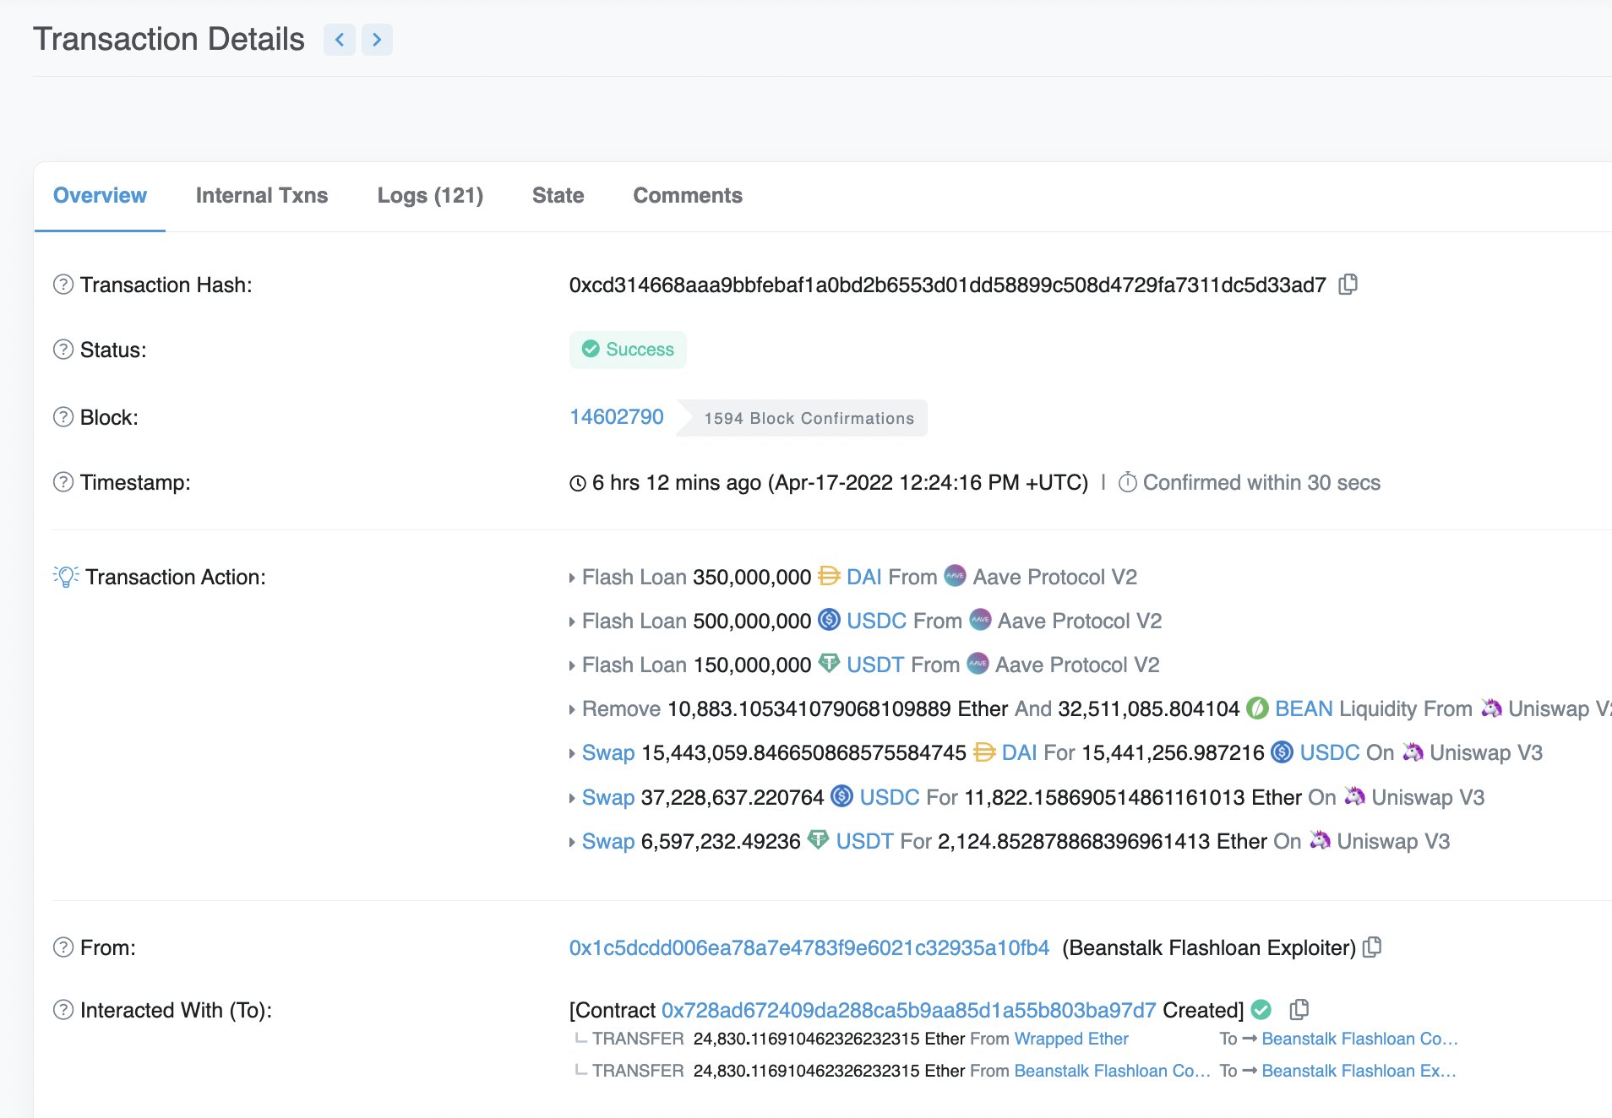This screenshot has width=1612, height=1118.
Task: Open the DAI token link in first Flash Loan
Action: (x=864, y=577)
